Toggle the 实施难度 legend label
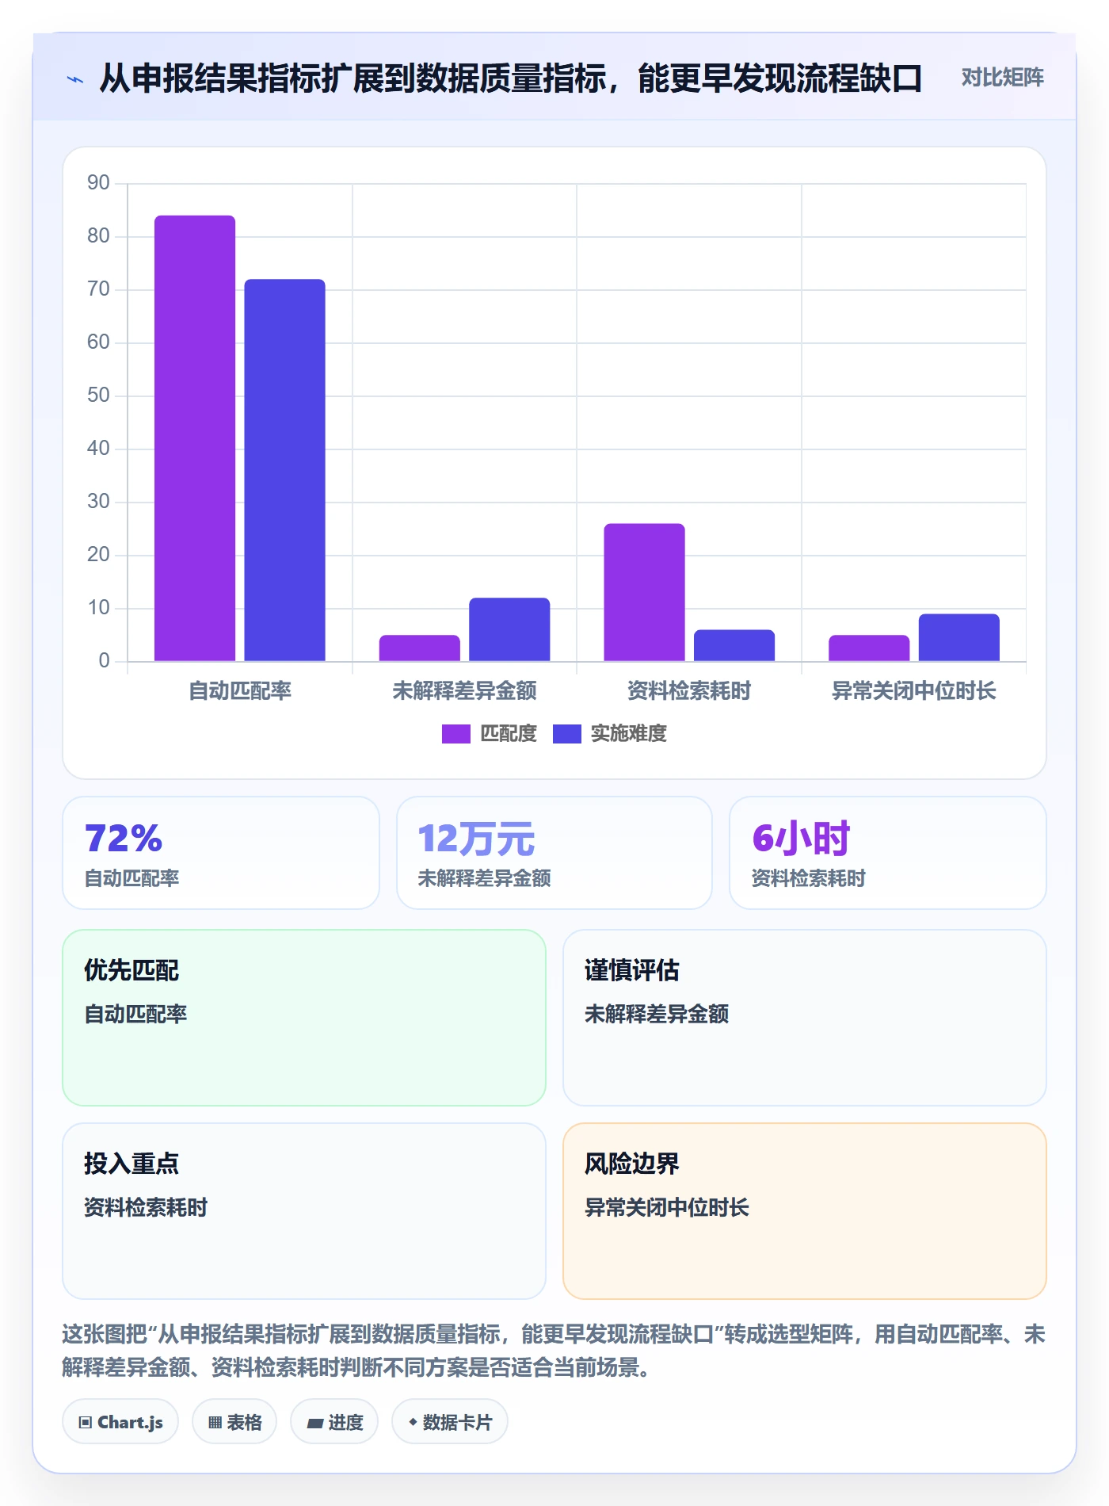This screenshot has height=1506, width=1109. 629,734
